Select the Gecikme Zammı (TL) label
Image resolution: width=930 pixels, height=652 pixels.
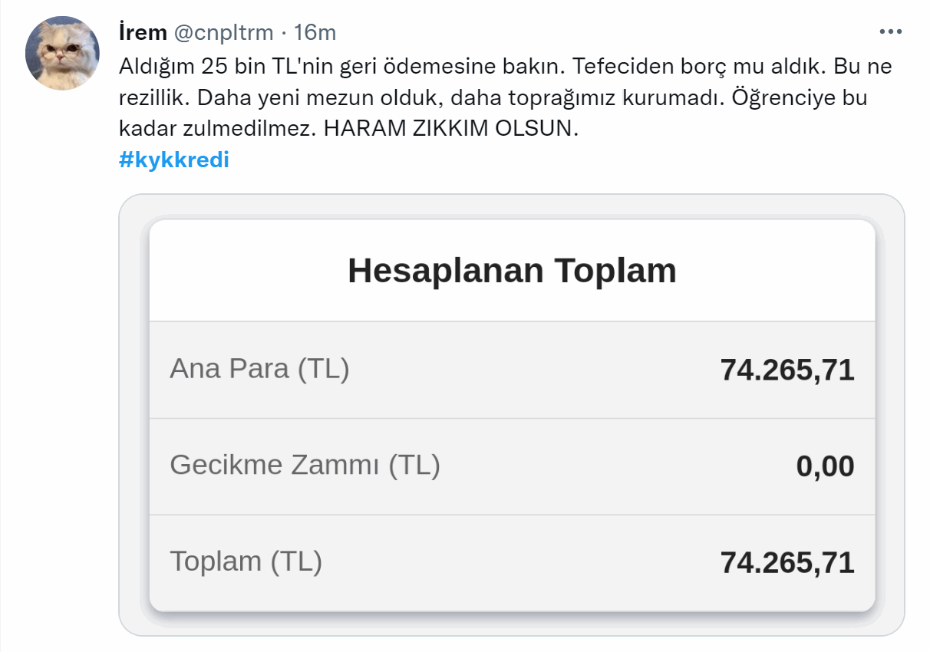305,465
